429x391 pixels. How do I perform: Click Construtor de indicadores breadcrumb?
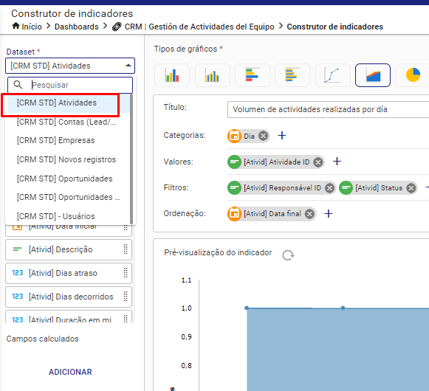(x=335, y=27)
